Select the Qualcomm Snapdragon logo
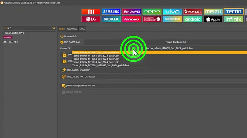247x138 pixels. [x=152, y=19]
